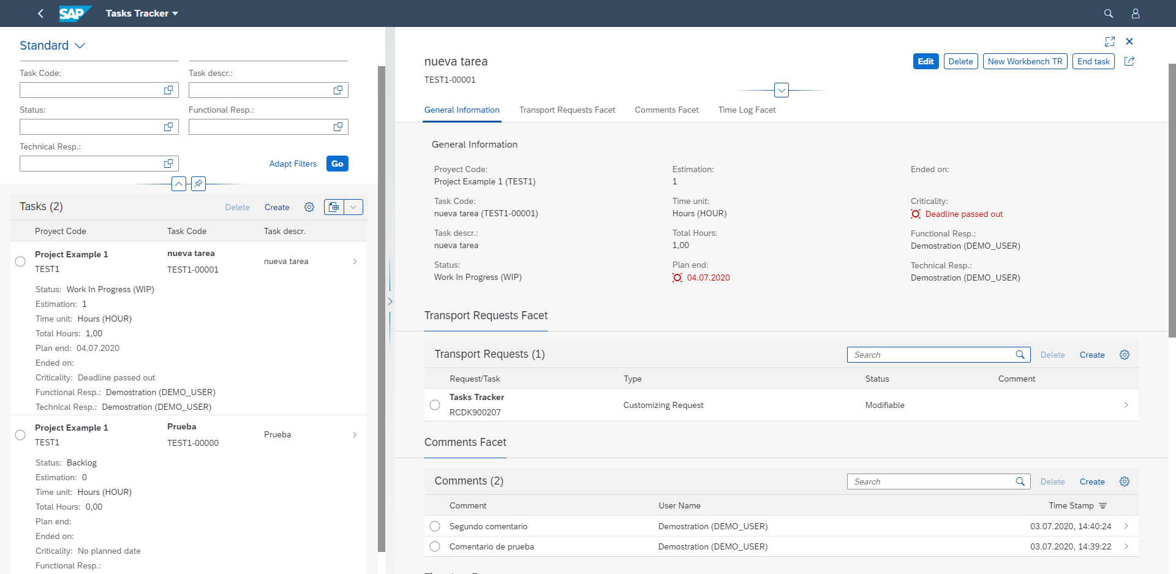Image resolution: width=1176 pixels, height=574 pixels.
Task: Enter full screen mode for detail panel
Action: coord(1109,42)
